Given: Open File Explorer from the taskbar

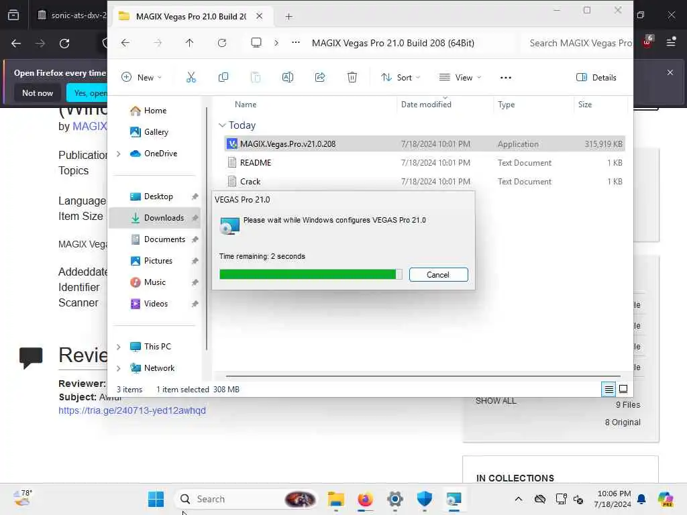Looking at the screenshot, I should click(335, 499).
